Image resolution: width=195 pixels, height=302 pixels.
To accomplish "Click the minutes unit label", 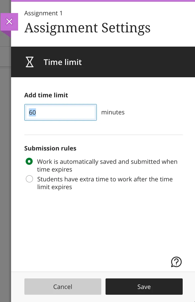I will tap(113, 112).
